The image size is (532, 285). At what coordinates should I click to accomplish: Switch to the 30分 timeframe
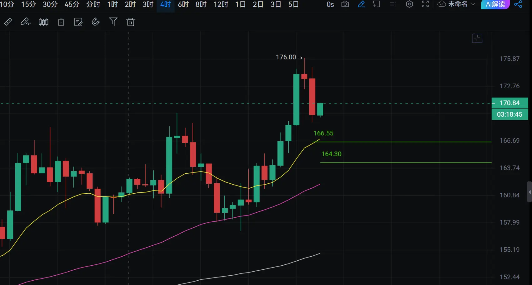point(50,4)
